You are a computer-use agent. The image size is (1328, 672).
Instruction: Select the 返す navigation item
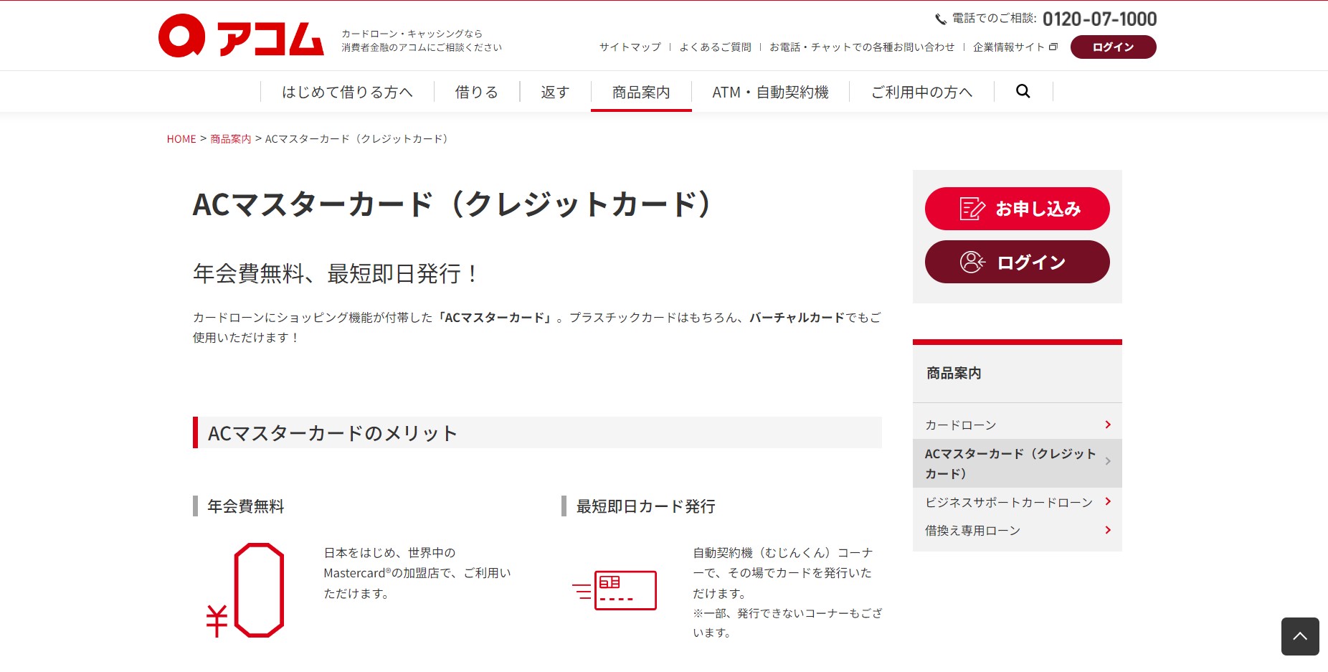click(x=554, y=91)
